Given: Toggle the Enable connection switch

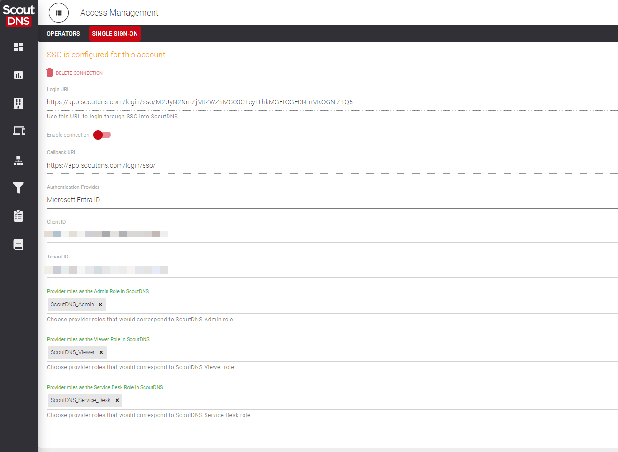Looking at the screenshot, I should (102, 135).
